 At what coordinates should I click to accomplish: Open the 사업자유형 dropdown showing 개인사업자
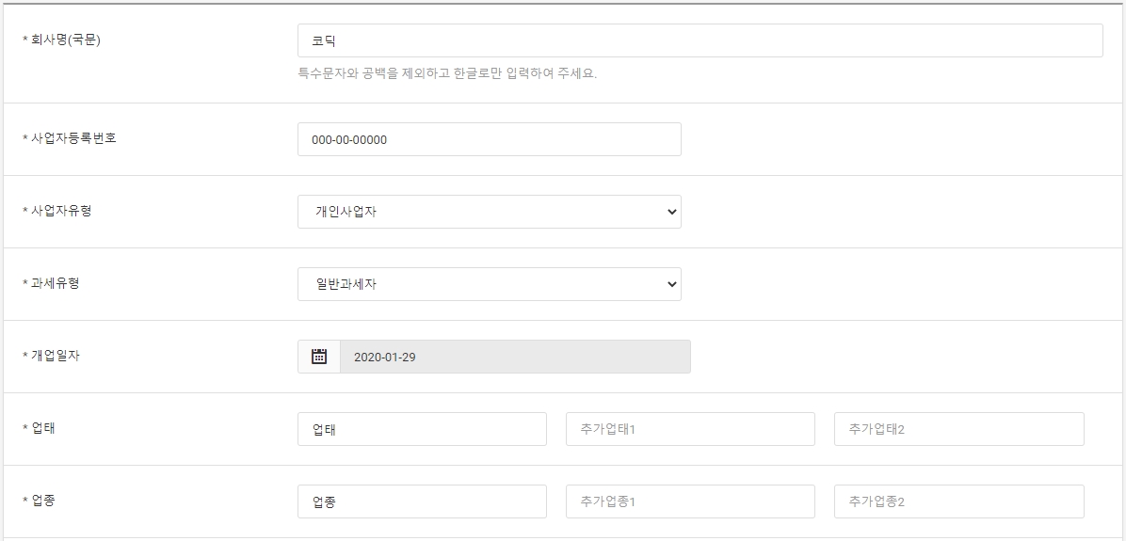click(x=490, y=212)
